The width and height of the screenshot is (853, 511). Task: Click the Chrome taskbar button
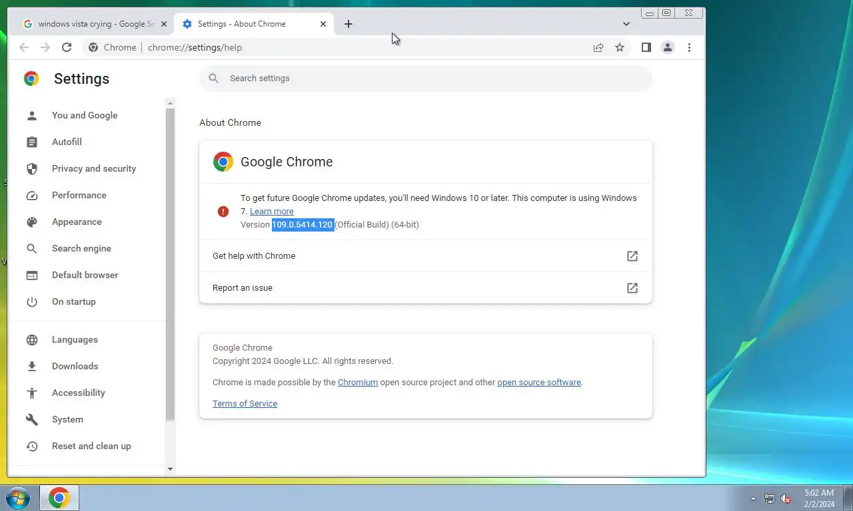click(59, 498)
